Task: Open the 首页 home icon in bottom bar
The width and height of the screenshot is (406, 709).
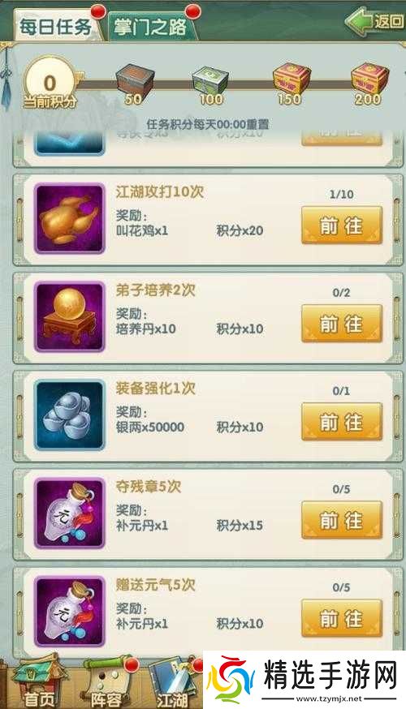Action: (x=37, y=682)
